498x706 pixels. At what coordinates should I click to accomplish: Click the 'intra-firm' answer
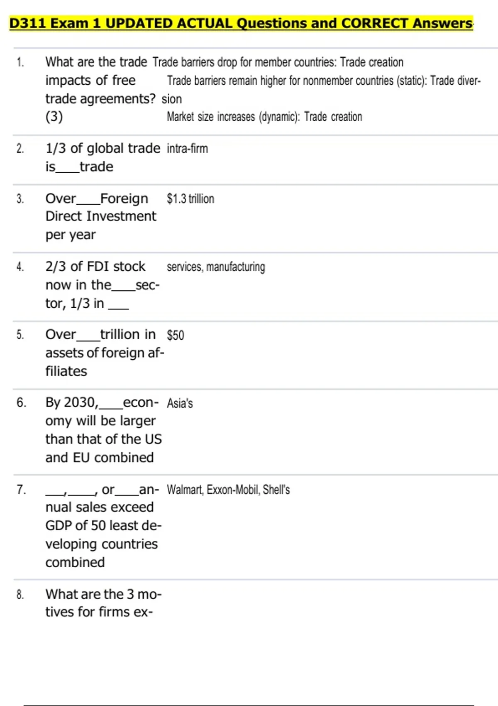[x=187, y=149]
